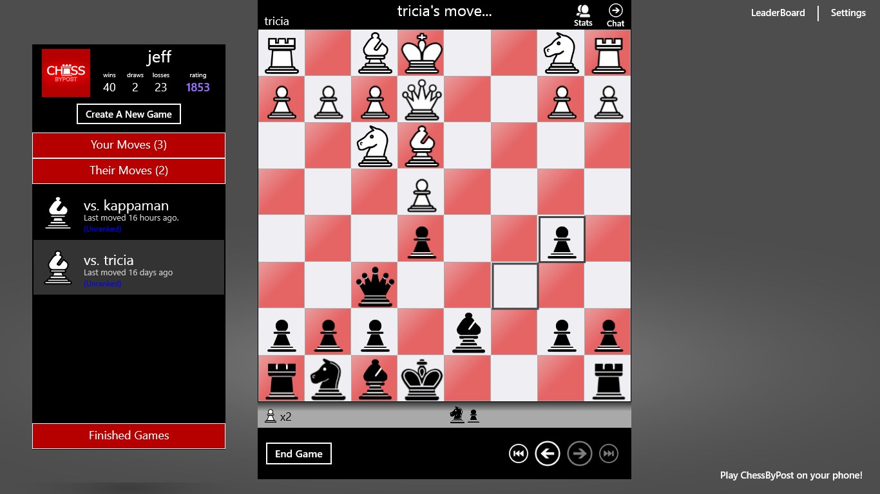Jump to the latest move
The image size is (880, 494).
(x=608, y=453)
